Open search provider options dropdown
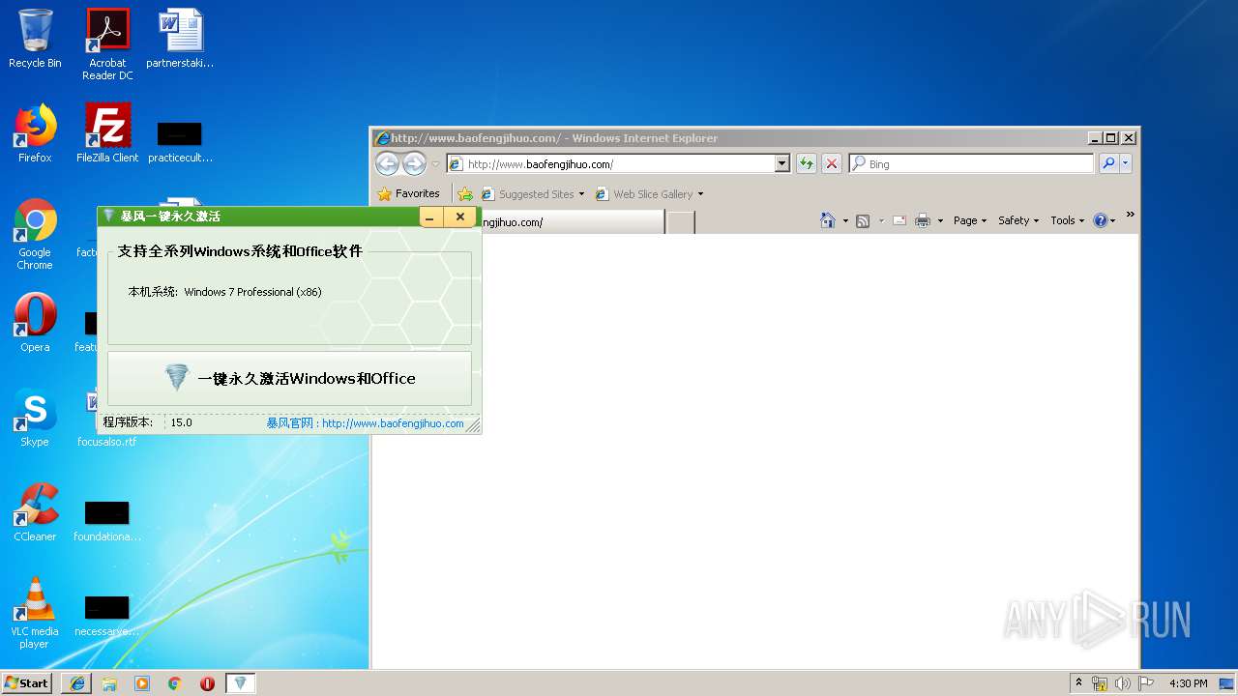Viewport: 1238px width, 696px height. pos(1125,164)
